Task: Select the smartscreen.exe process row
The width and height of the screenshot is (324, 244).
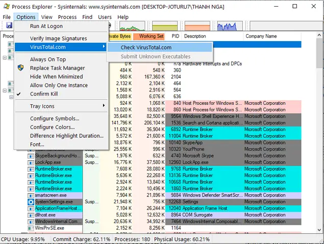Action: (x=164, y=195)
